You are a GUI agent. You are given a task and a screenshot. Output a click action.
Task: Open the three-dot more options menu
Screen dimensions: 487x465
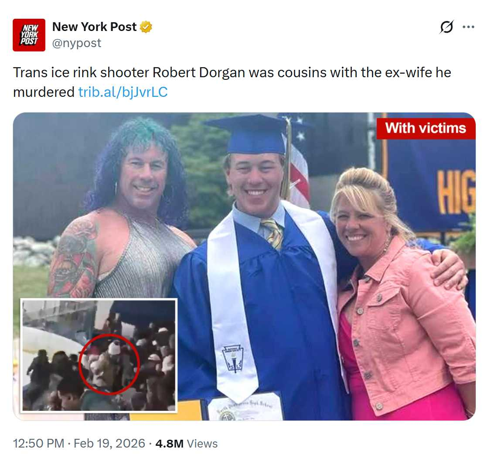coord(468,27)
